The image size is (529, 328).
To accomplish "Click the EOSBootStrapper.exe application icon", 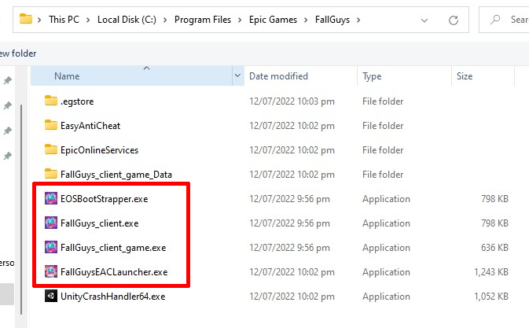I will [x=51, y=198].
